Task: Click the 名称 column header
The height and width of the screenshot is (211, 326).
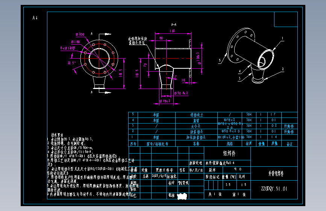Action: [x=196, y=144]
